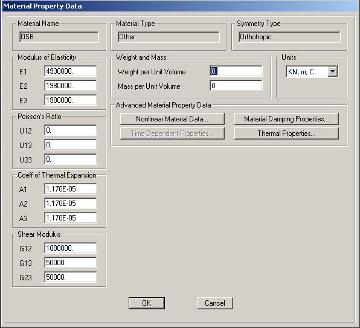
Task: Select the G13 shear modulus field
Action: [x=71, y=263]
